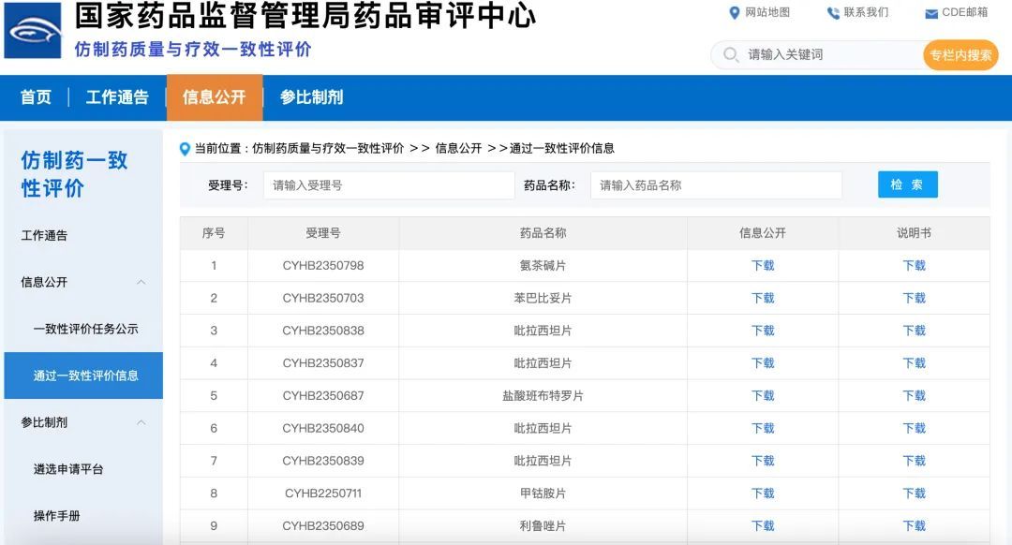
Task: Focus the 受理号 input field
Action: tap(389, 185)
